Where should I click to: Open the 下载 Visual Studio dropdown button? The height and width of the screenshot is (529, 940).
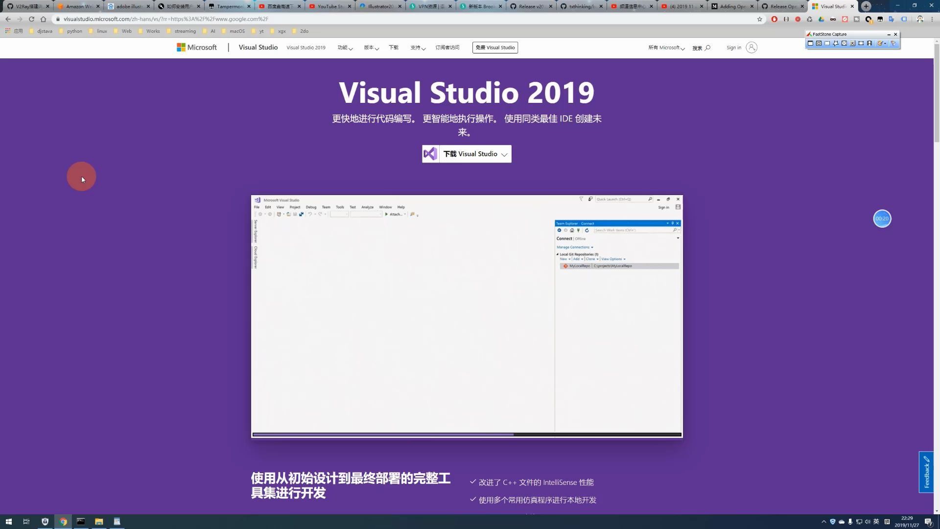467,154
